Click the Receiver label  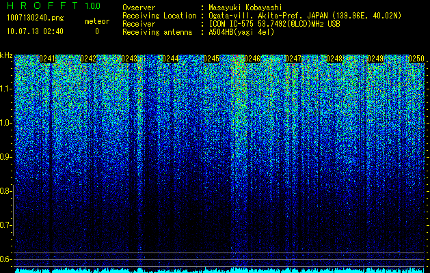(x=139, y=24)
